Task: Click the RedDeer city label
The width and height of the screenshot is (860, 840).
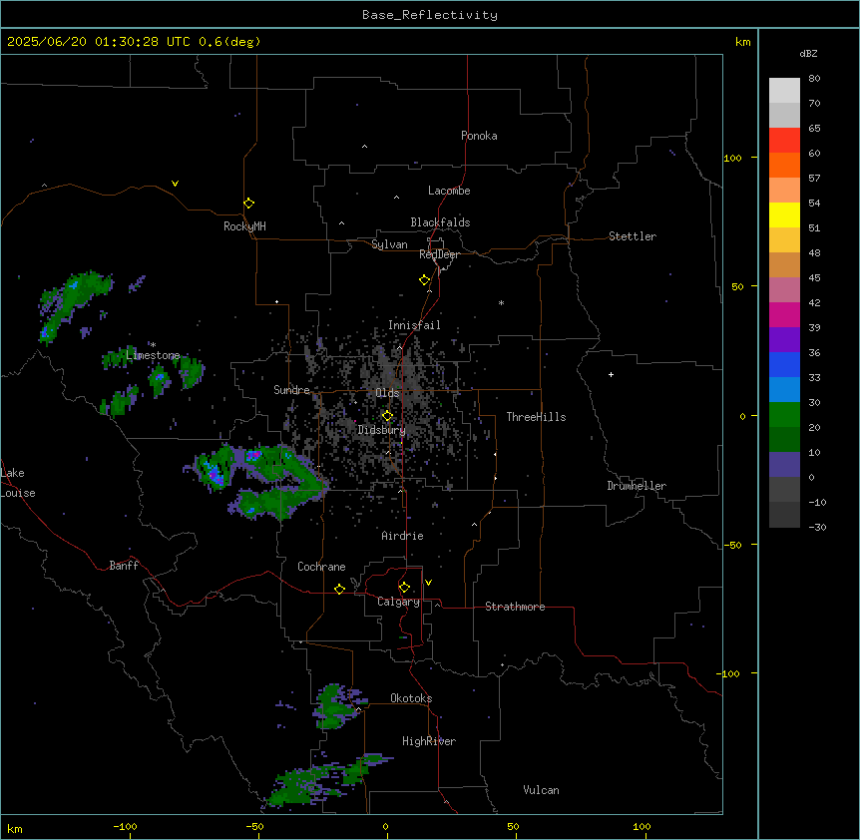Action: (439, 254)
